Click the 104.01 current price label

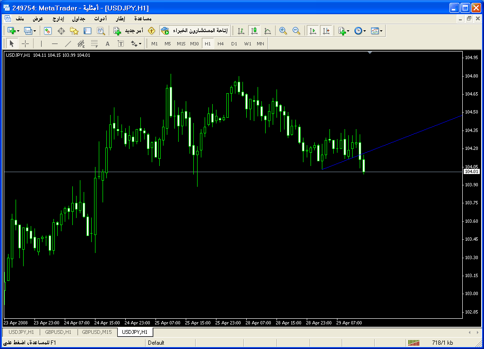471,172
